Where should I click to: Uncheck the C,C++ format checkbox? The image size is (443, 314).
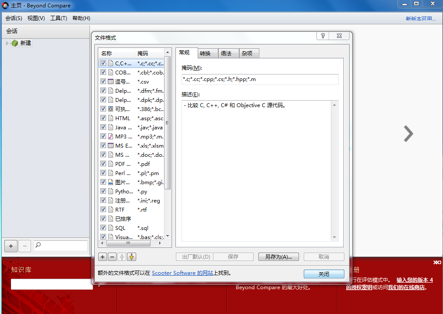click(103, 63)
